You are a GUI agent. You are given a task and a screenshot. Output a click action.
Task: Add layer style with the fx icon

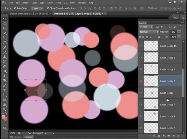coord(154,136)
